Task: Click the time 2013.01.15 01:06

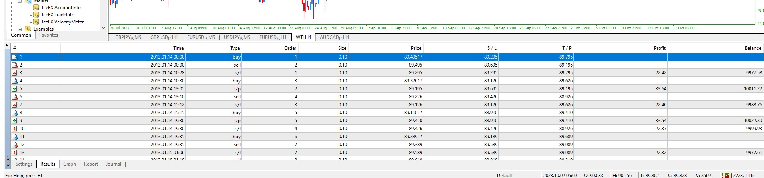Action: (x=168, y=153)
